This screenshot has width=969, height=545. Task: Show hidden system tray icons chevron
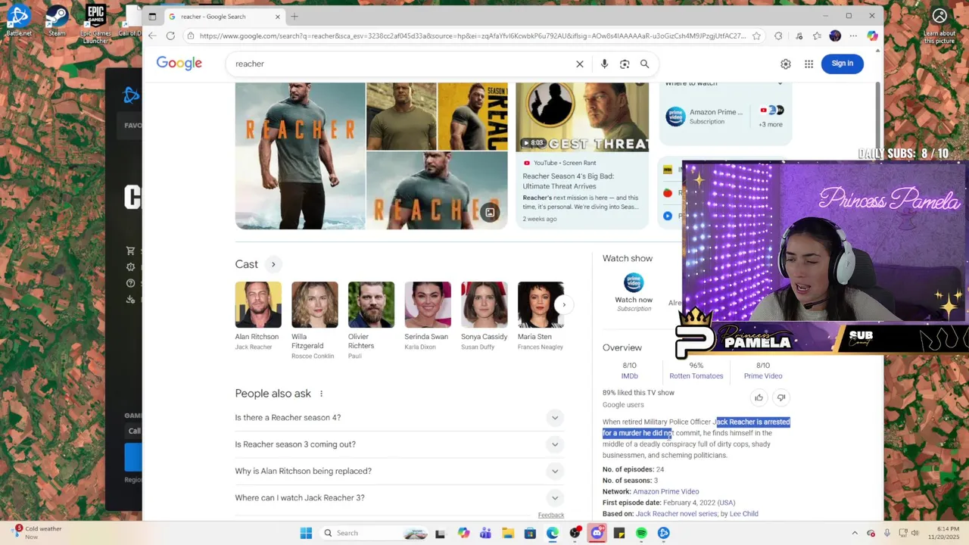coord(855,533)
